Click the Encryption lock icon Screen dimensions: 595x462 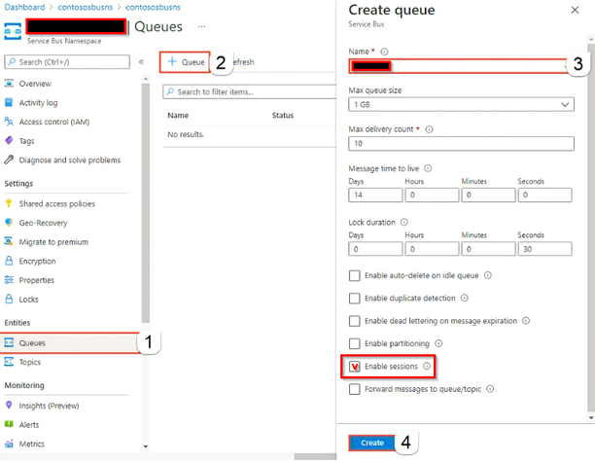(9, 261)
